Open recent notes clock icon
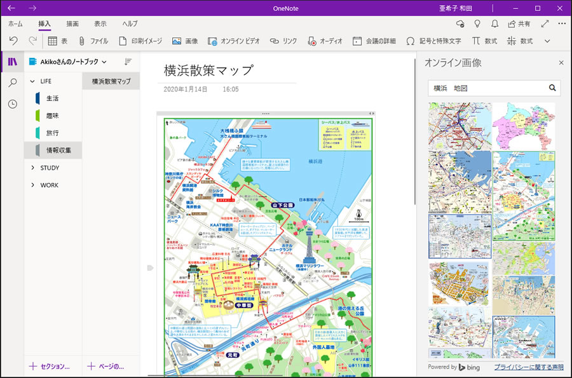The height and width of the screenshot is (378, 572). tap(13, 104)
